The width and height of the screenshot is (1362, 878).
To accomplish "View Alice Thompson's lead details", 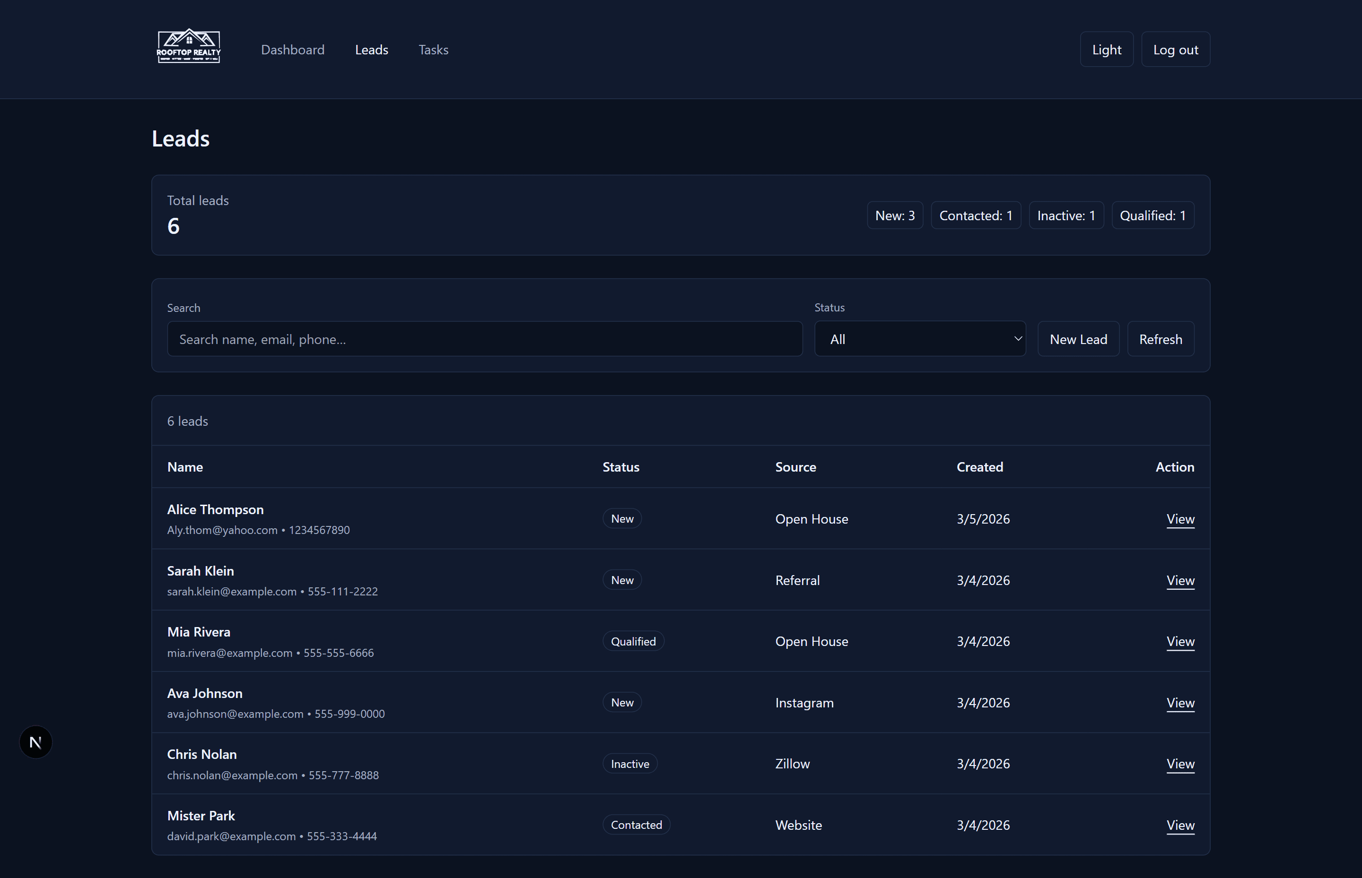I will click(1180, 519).
